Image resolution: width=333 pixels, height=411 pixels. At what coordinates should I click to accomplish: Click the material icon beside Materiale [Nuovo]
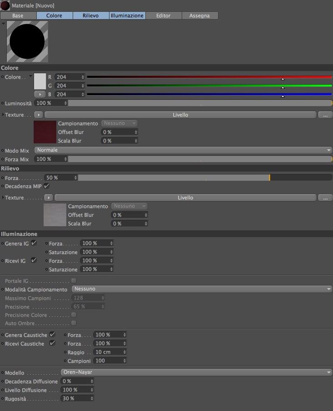(x=5, y=5)
